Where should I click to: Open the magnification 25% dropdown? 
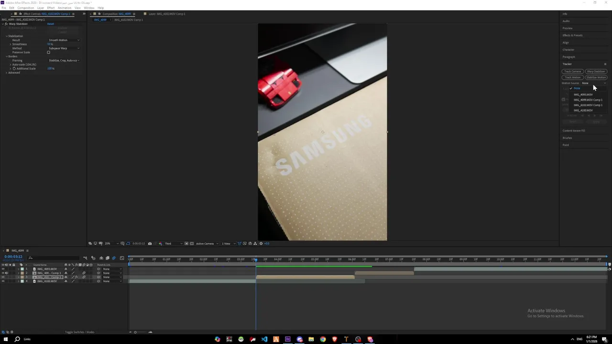click(x=111, y=244)
